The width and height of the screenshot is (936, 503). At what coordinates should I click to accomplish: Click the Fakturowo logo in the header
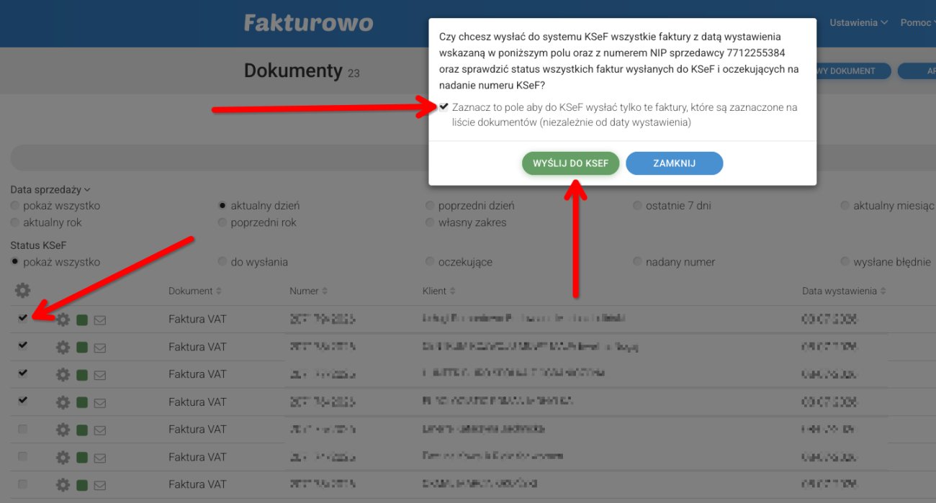point(308,23)
